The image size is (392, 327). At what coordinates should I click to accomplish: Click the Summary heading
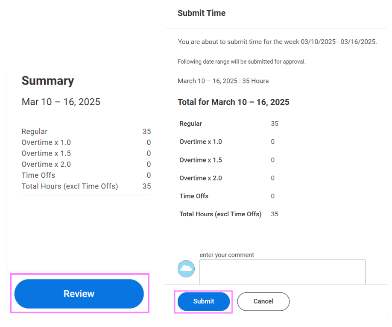pos(47,81)
